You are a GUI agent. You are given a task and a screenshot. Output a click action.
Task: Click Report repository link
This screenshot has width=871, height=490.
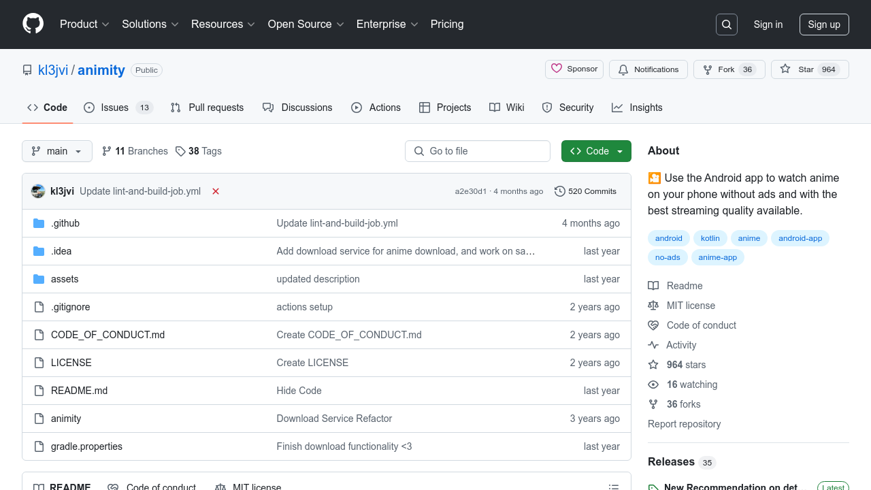[684, 424]
